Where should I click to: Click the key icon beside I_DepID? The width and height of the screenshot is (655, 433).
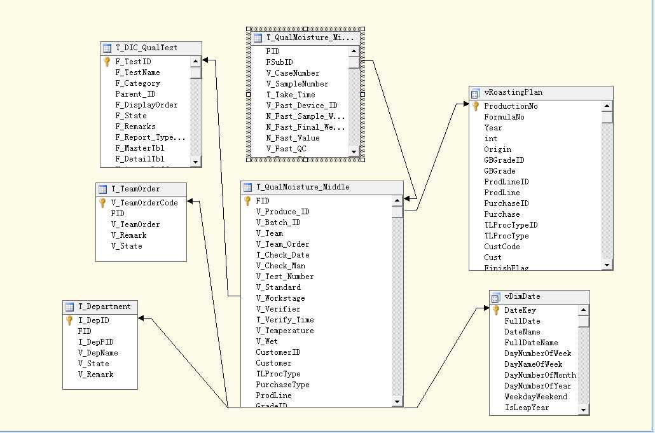pyautogui.click(x=69, y=320)
